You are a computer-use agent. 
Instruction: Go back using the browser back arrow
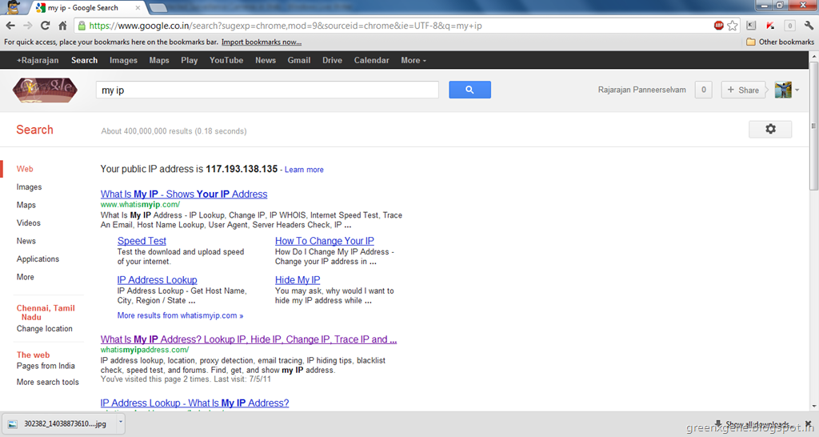click(10, 26)
